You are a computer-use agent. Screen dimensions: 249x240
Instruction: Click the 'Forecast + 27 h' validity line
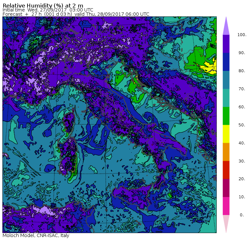coord(76,14)
